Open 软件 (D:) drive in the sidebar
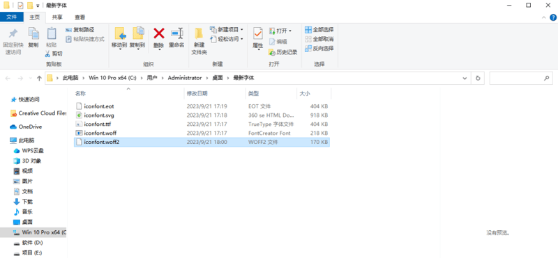This screenshot has height=258, width=558. click(x=32, y=243)
